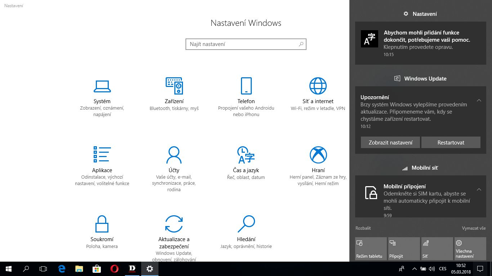Click Rozbalit to expand quick actions

(363, 228)
